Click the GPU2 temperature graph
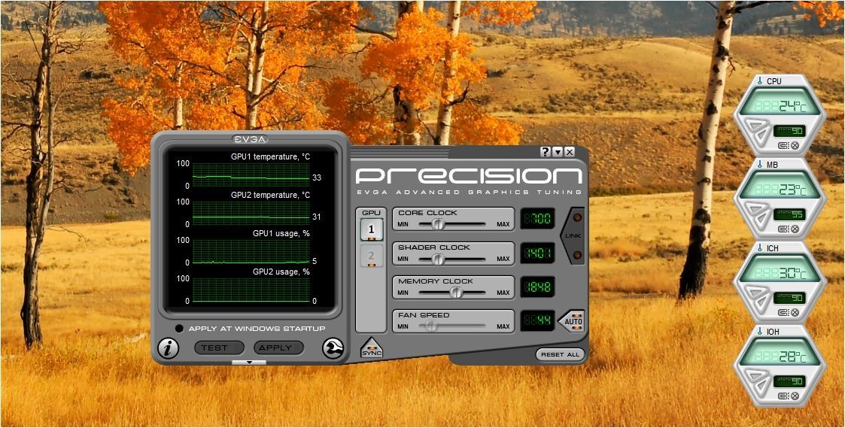Screen dimensions: 845x428 coord(251,213)
